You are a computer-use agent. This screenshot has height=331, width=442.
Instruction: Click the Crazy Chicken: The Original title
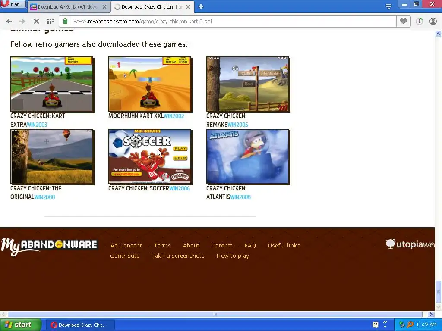point(36,193)
